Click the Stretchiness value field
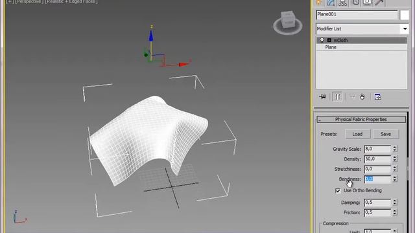415x233 pixels. (377, 169)
